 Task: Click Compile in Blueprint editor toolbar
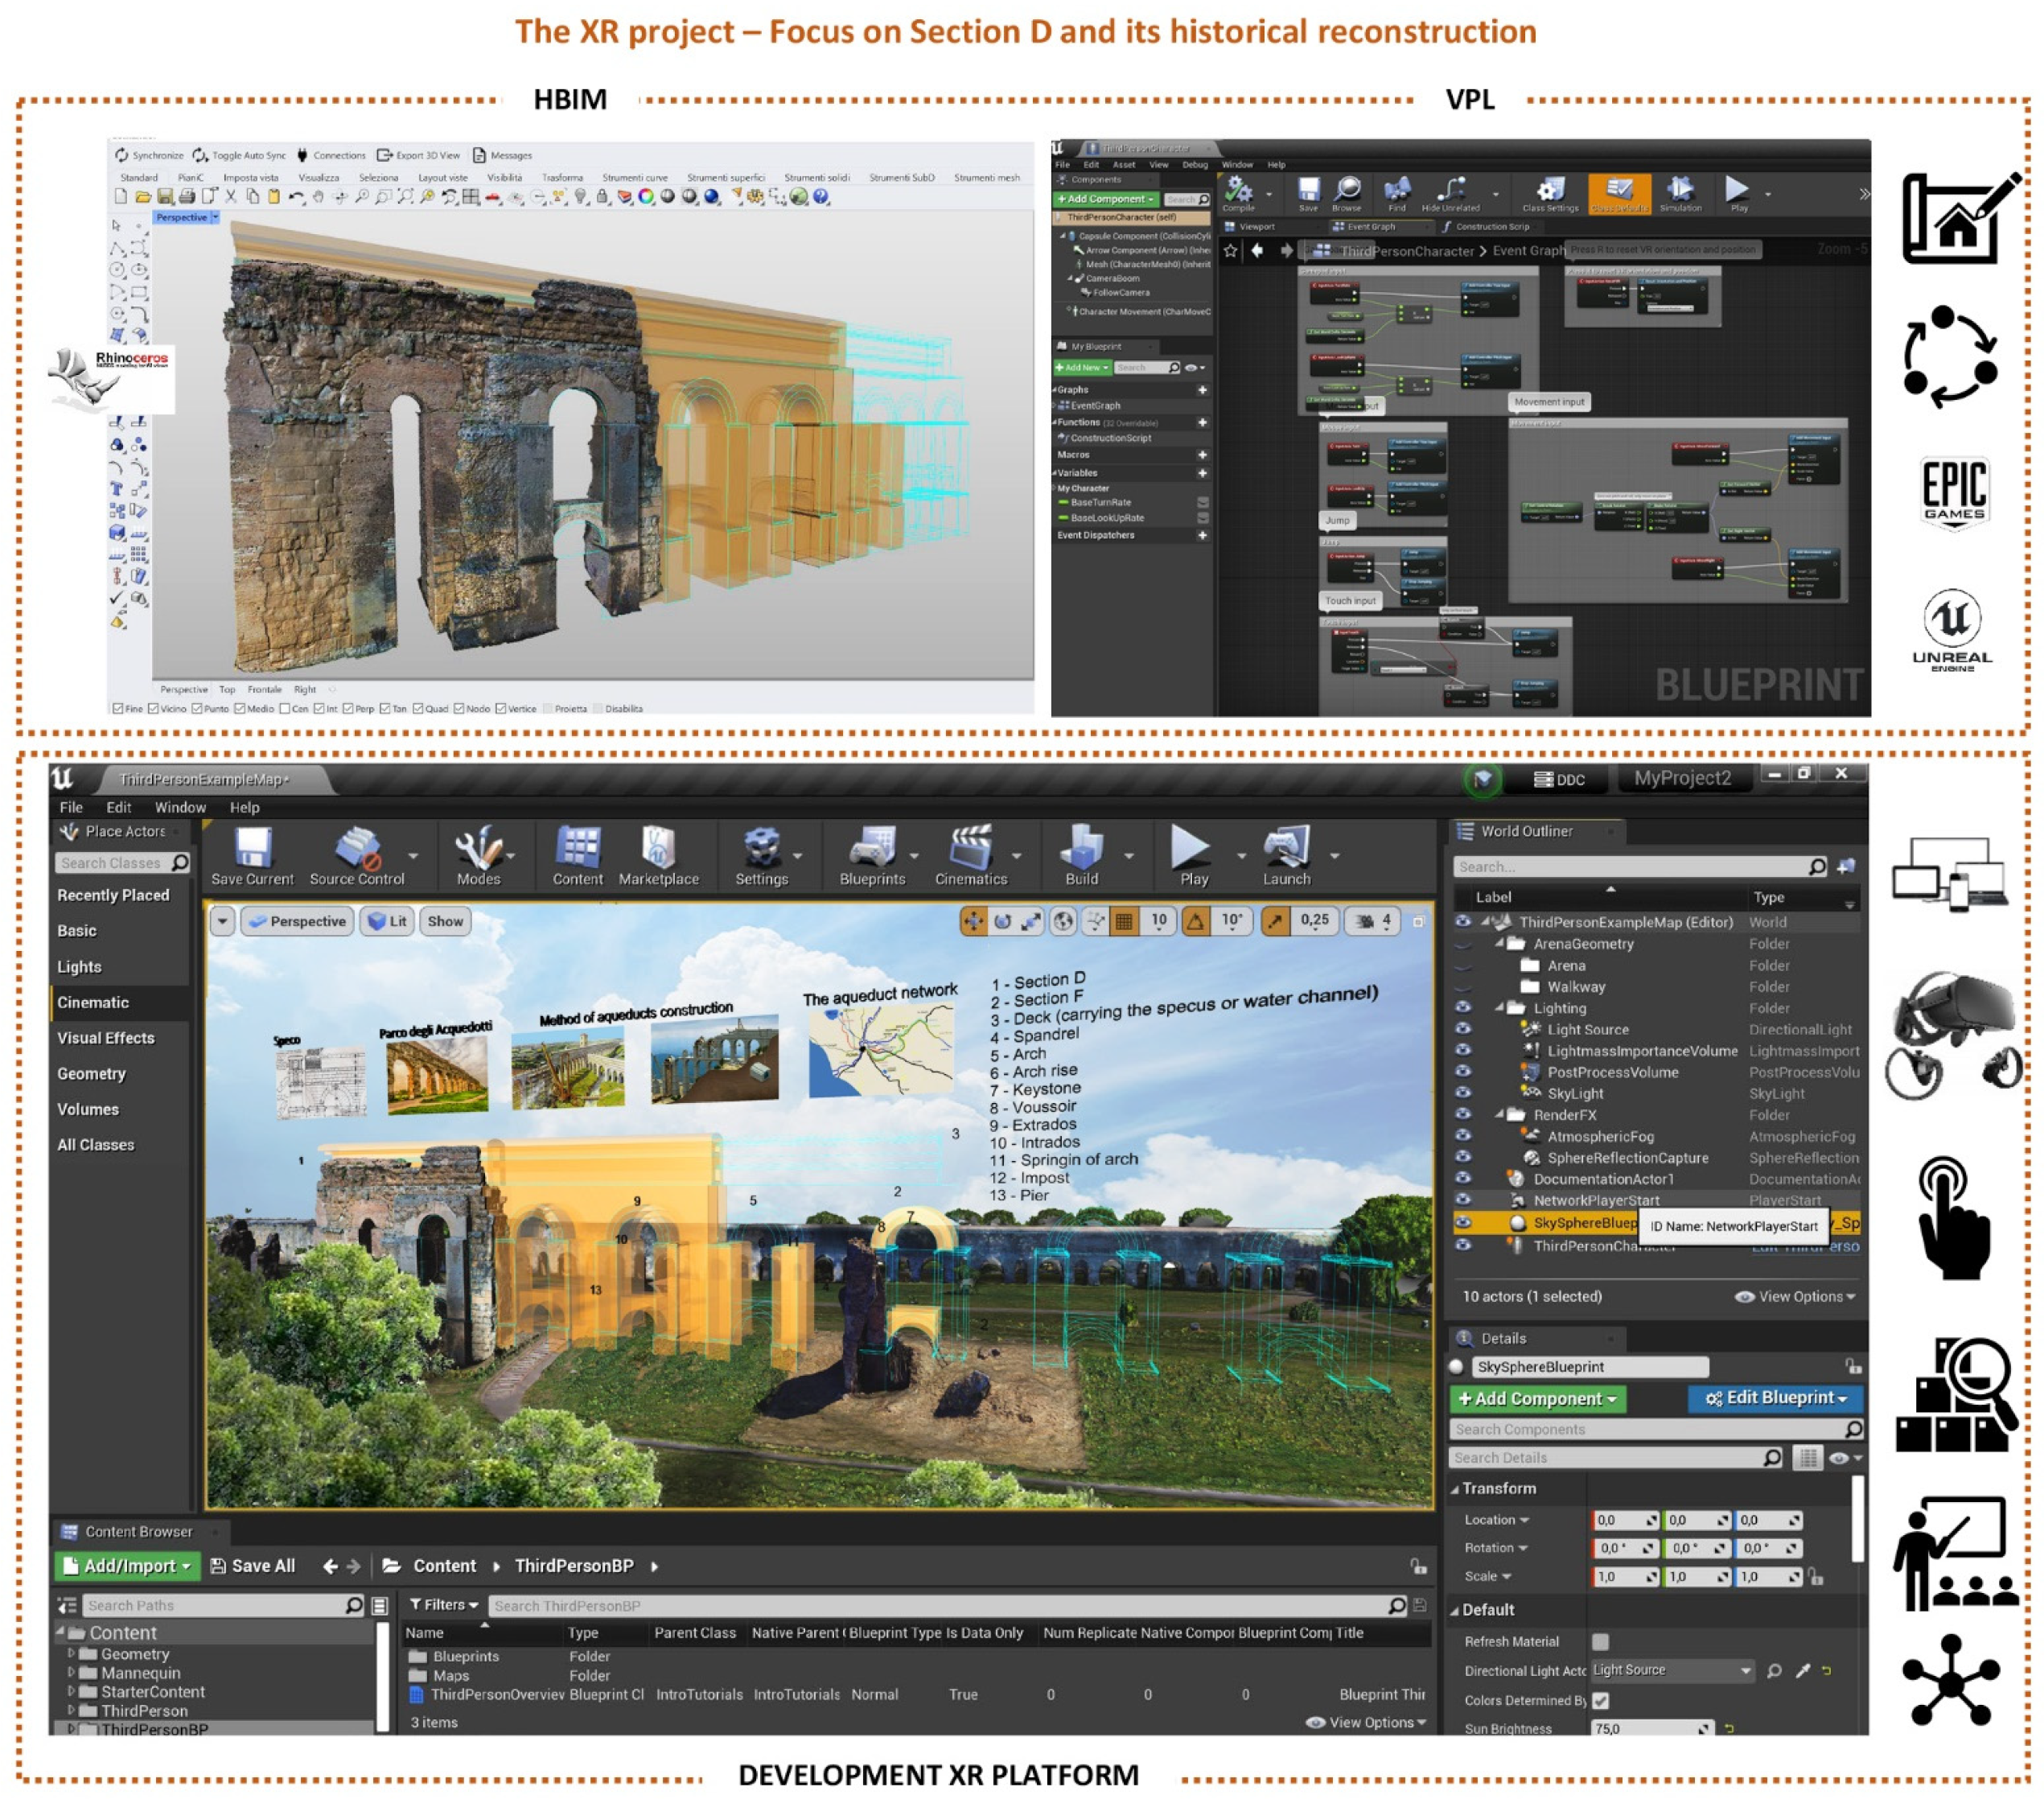click(1238, 191)
